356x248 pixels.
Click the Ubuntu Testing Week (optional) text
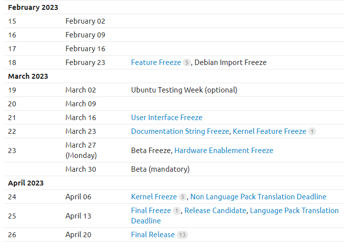(184, 90)
